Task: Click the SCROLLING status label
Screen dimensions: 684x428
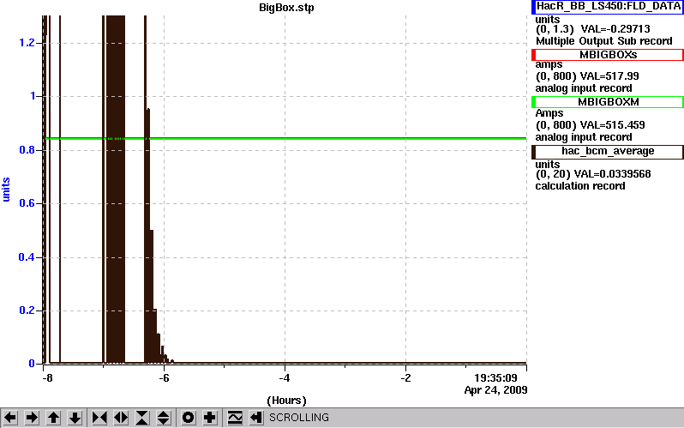Action: tap(299, 418)
